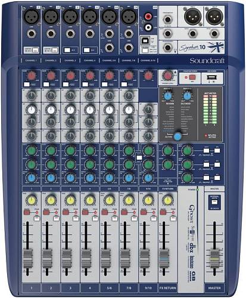Viewport: 246px width, 298px height.
Task: Click the USB power port icon
Action: 212,77
